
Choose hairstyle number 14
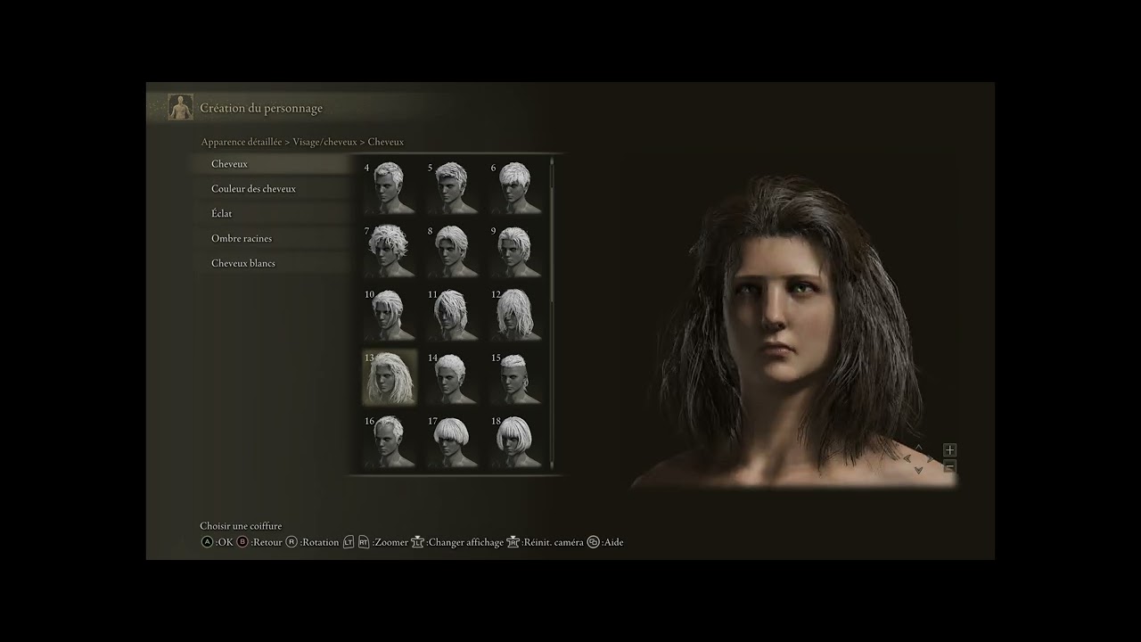click(453, 377)
